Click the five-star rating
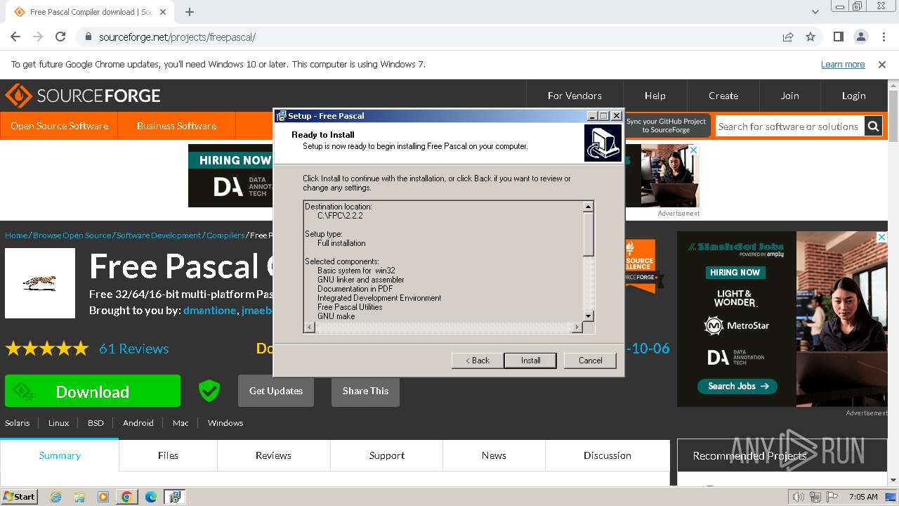The image size is (899, 506). click(47, 349)
